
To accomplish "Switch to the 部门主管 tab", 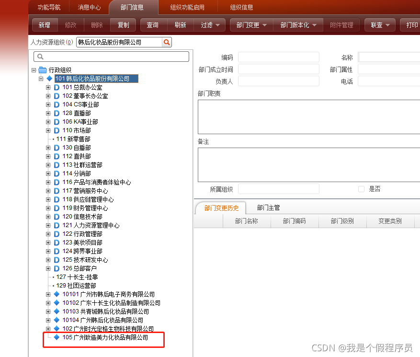I will click(268, 207).
